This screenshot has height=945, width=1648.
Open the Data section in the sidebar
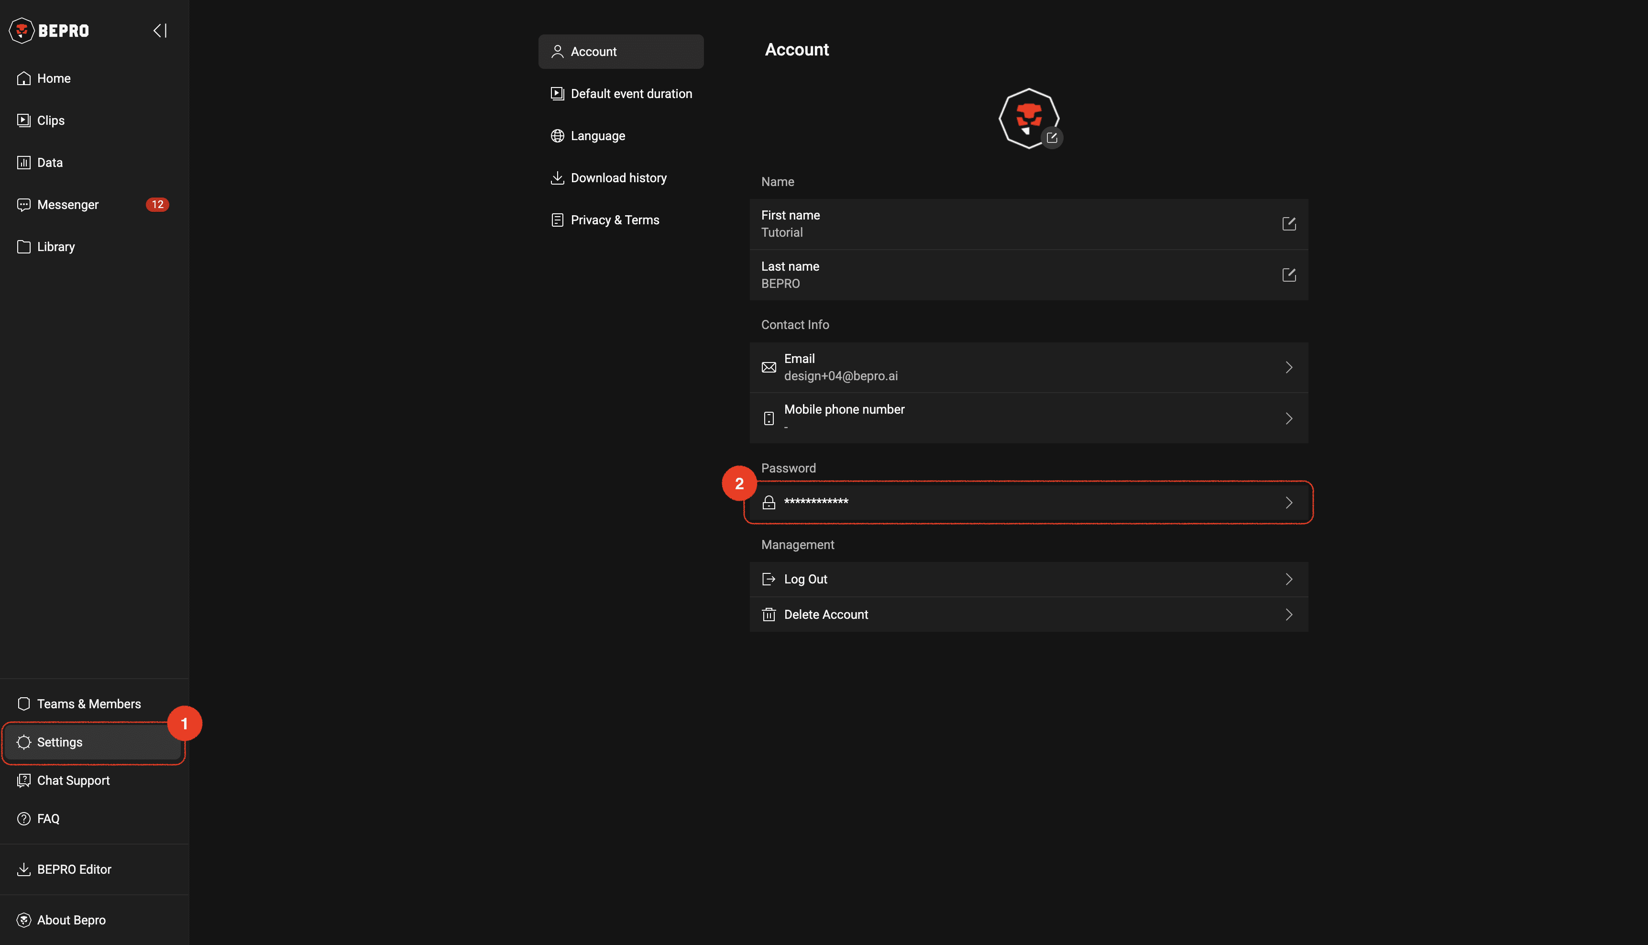click(49, 162)
